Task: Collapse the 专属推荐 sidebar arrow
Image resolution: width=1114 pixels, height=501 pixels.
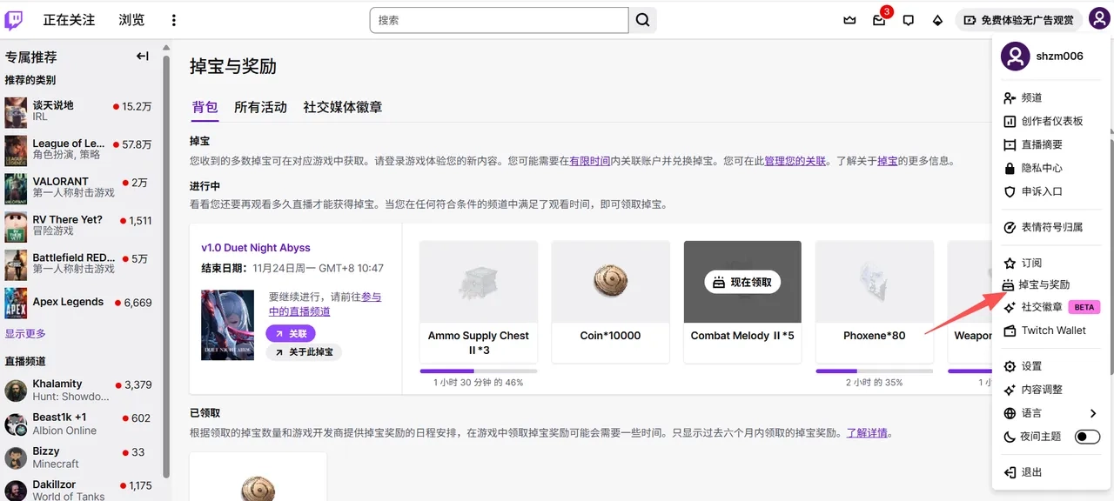Action: point(143,57)
